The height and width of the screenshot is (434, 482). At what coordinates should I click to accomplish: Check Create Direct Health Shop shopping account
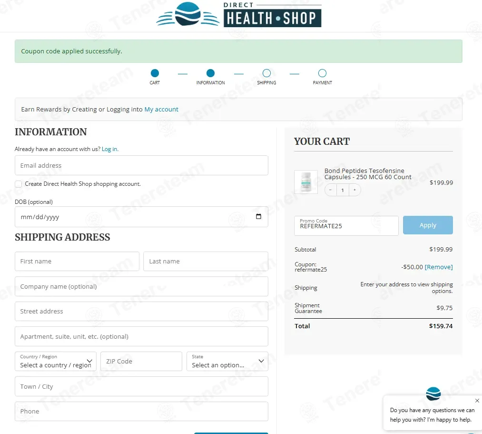tap(19, 184)
